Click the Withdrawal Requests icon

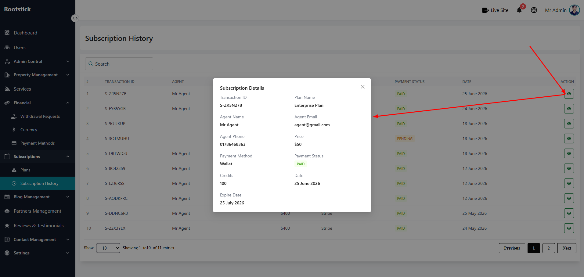(14, 116)
